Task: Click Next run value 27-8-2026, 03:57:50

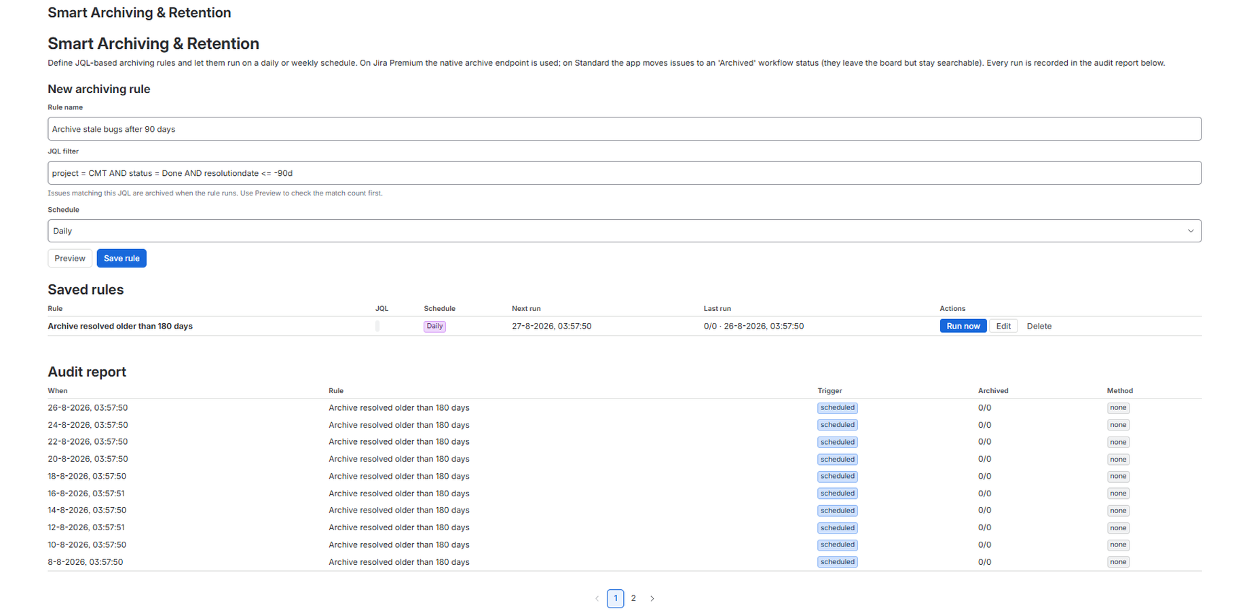Action: pyautogui.click(x=551, y=326)
